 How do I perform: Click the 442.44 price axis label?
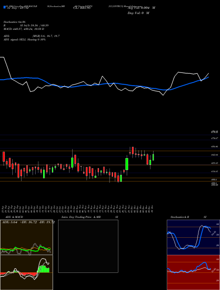point(215,155)
